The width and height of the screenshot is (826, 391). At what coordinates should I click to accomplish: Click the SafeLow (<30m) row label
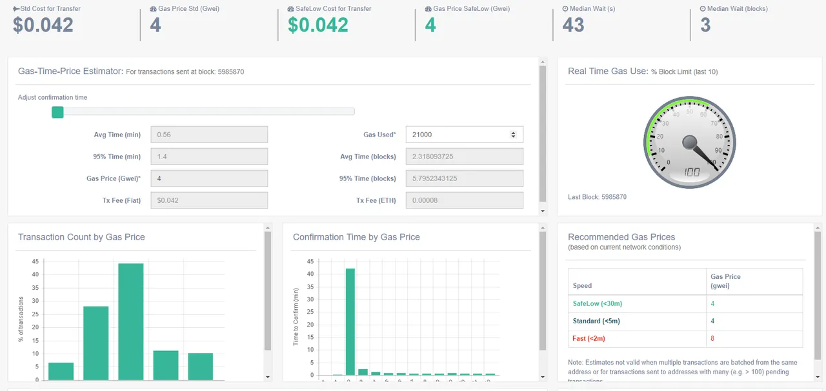(x=597, y=303)
